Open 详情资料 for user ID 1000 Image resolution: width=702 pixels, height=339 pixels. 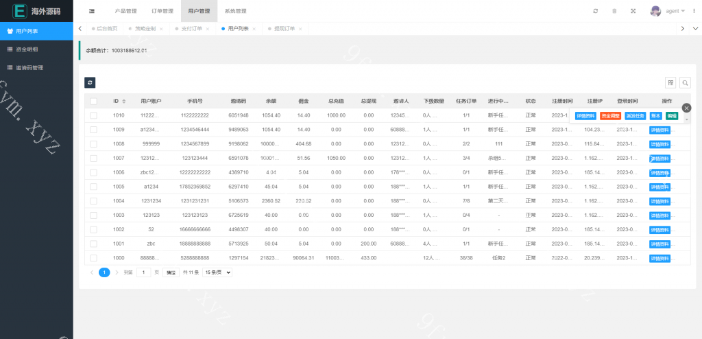click(x=660, y=258)
